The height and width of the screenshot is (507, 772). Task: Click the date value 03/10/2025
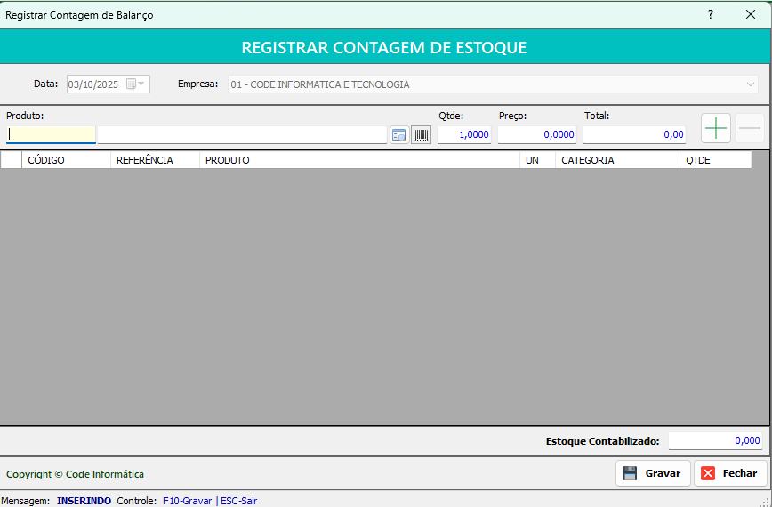point(93,84)
